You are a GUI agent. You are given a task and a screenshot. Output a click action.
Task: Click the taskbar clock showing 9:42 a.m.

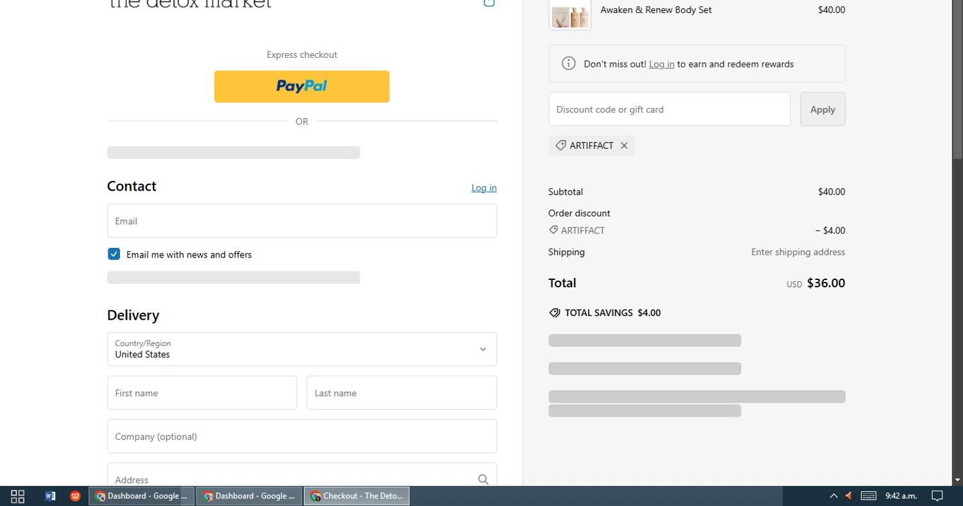pos(901,496)
